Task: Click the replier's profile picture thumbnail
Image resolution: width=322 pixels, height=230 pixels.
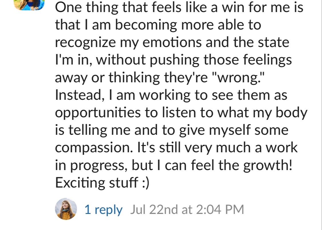Action: coord(66,209)
